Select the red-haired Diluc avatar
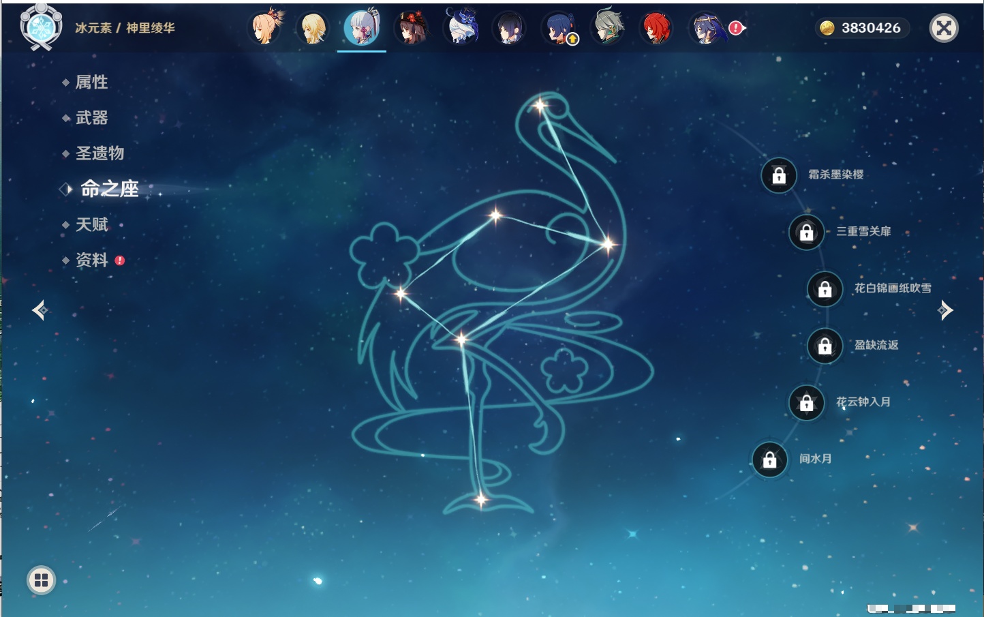This screenshot has width=984, height=617. click(656, 28)
